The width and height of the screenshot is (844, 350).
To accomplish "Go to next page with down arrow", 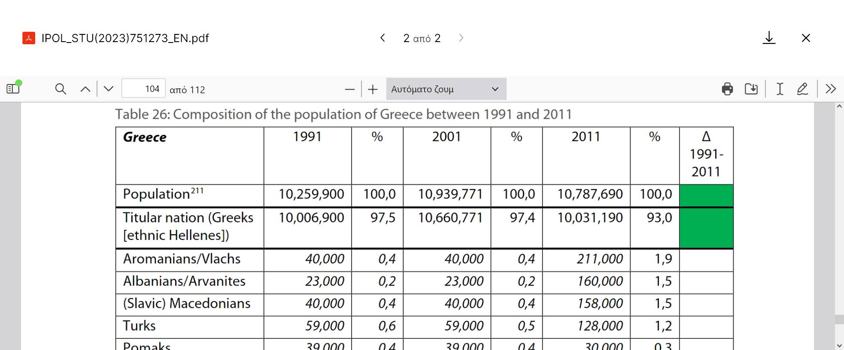I will click(109, 89).
